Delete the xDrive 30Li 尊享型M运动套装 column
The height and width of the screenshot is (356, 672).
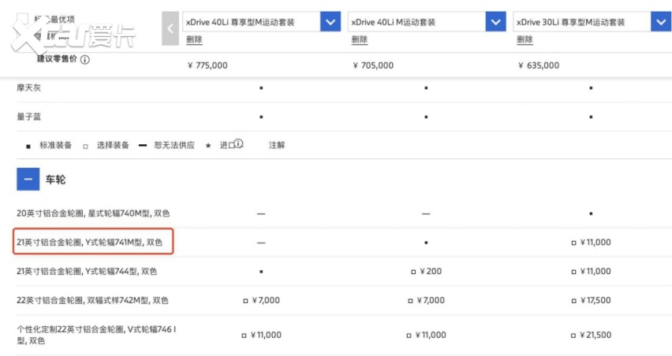click(525, 40)
